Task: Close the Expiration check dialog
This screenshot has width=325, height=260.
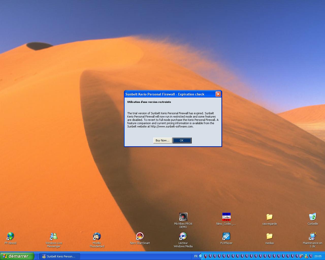Action: click(x=218, y=94)
